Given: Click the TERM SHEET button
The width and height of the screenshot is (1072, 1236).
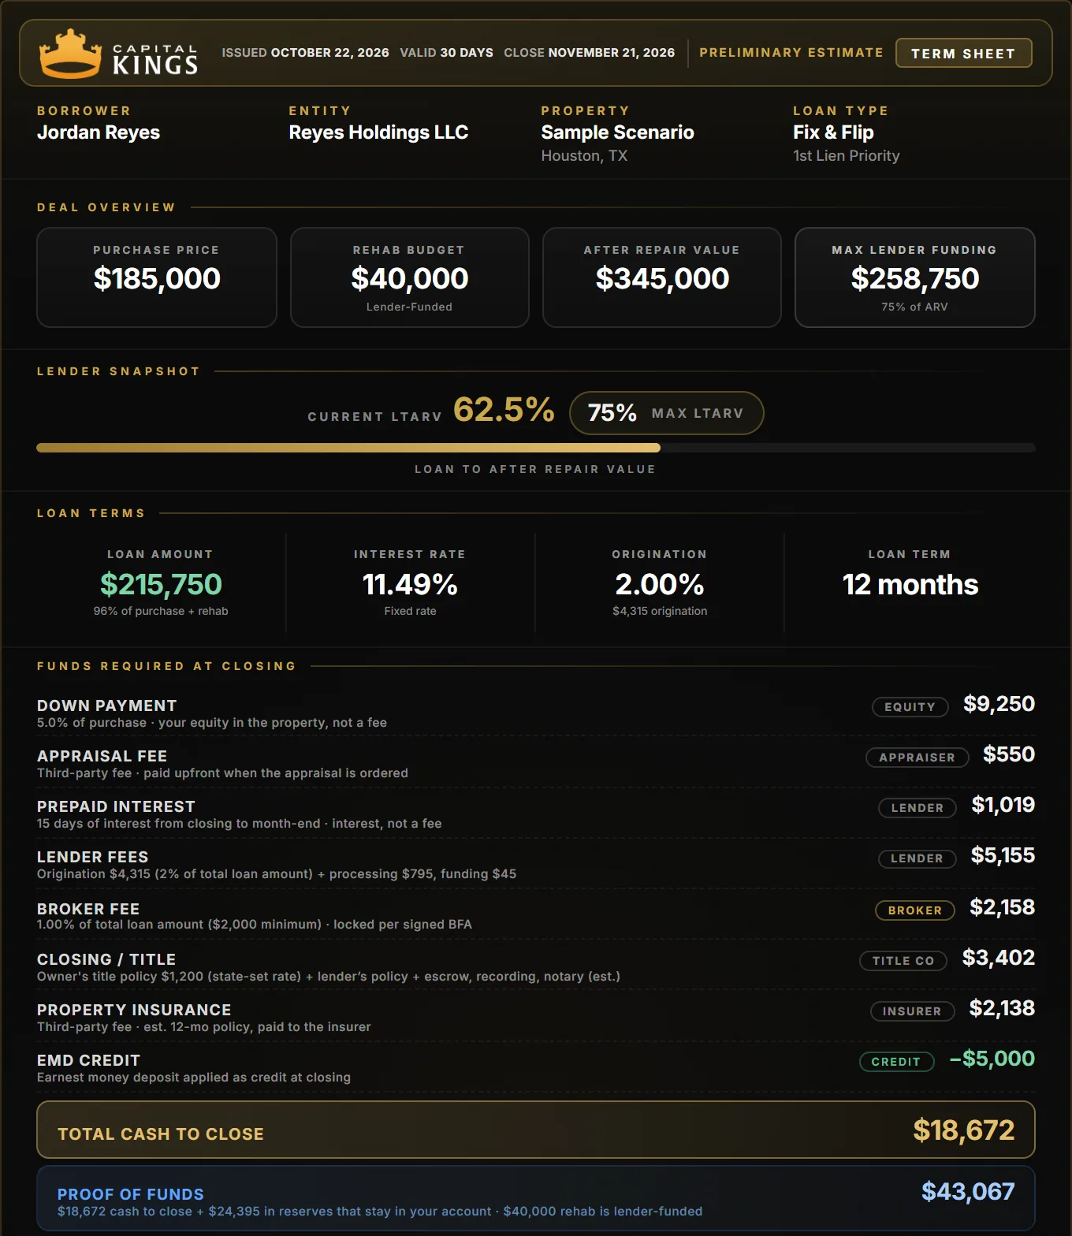Looking at the screenshot, I should (963, 54).
